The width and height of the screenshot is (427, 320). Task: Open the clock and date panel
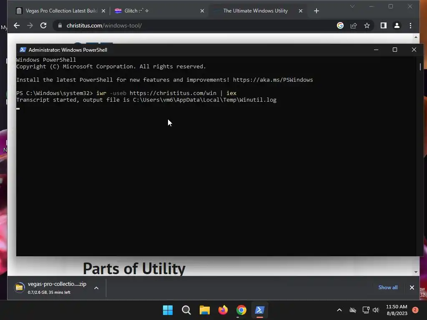[x=397, y=310]
